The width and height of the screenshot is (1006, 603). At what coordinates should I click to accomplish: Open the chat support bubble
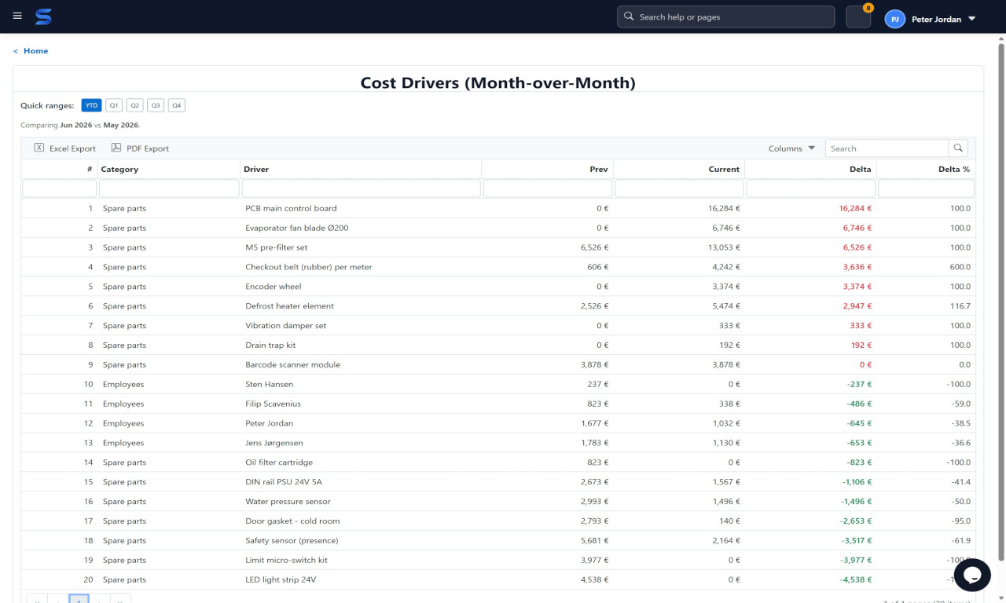tap(972, 575)
